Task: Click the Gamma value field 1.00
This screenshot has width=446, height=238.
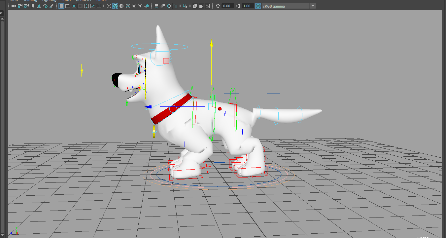Action: (x=248, y=6)
